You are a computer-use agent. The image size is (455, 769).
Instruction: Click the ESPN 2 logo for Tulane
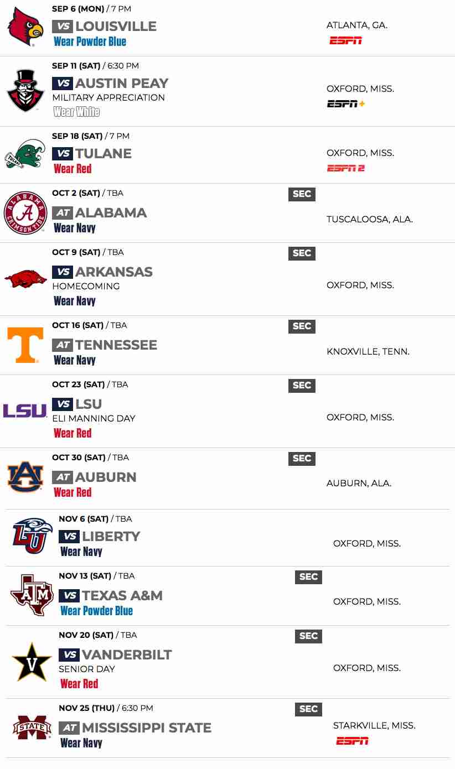(346, 168)
